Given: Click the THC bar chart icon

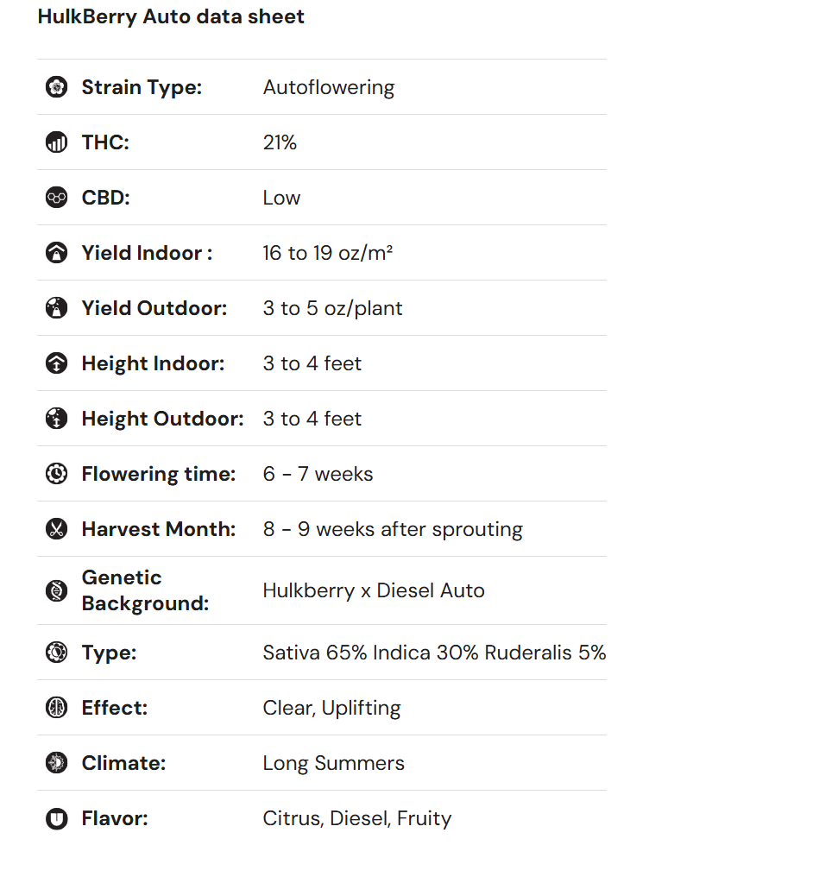Looking at the screenshot, I should (x=56, y=142).
